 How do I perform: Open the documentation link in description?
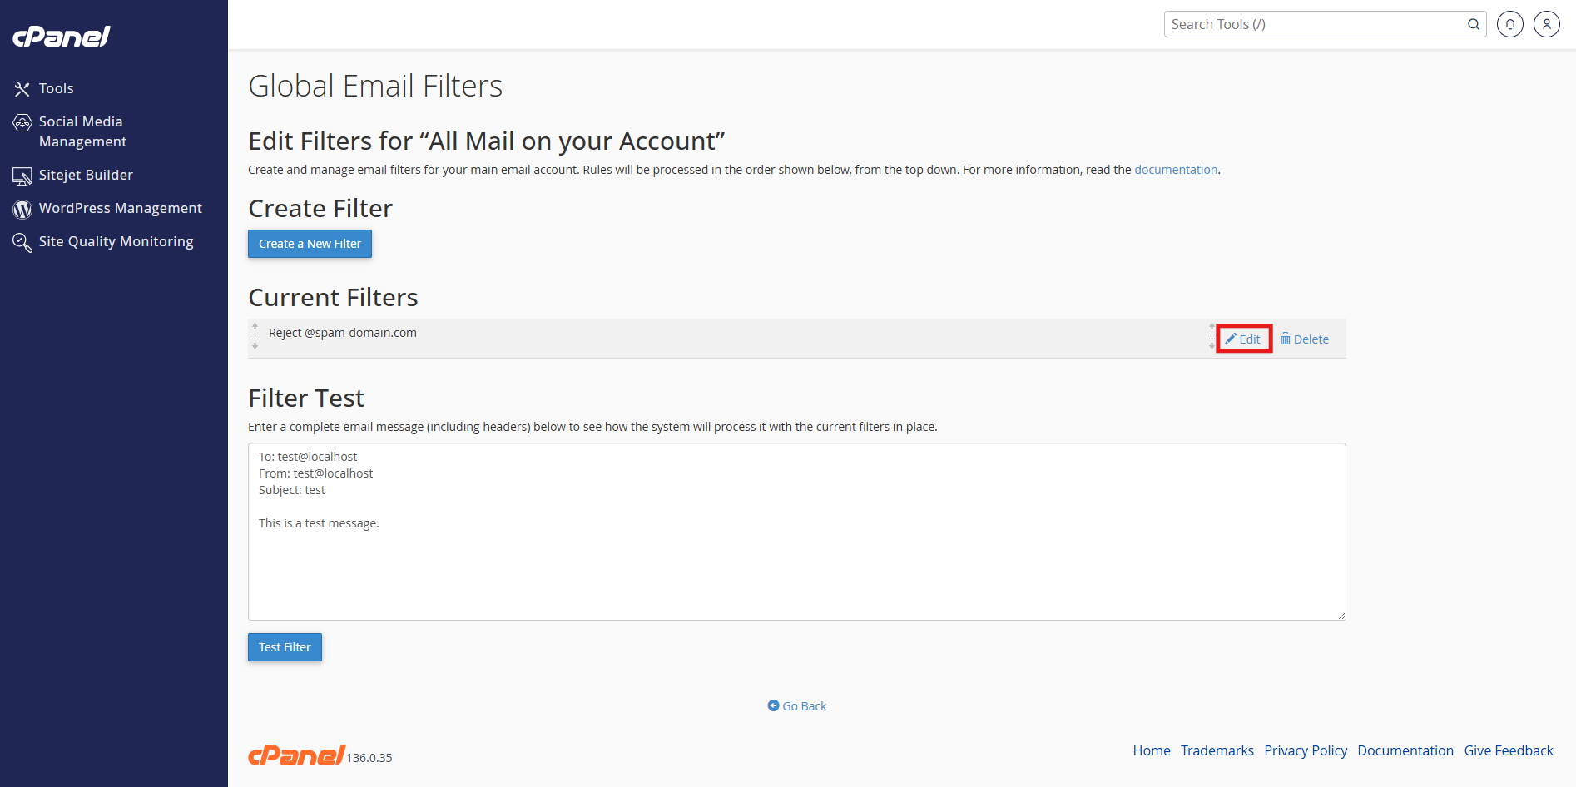click(1176, 170)
